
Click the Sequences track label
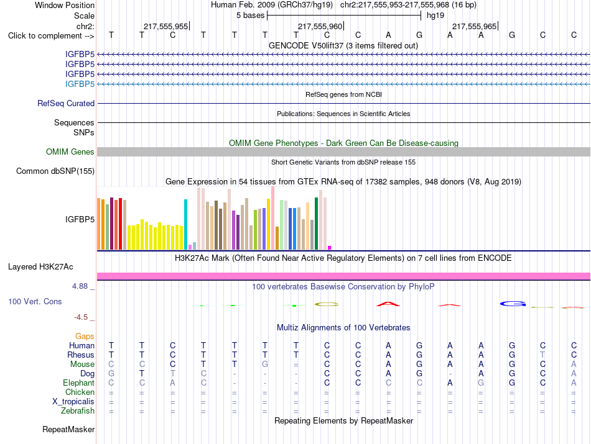tap(74, 123)
